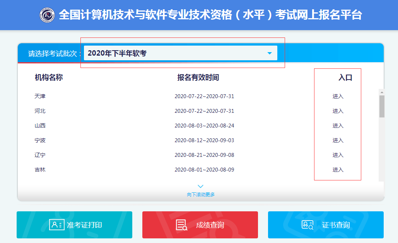Screen dimensions: 398x243
Task: Select the 天津 organization name
Action: click(x=40, y=96)
